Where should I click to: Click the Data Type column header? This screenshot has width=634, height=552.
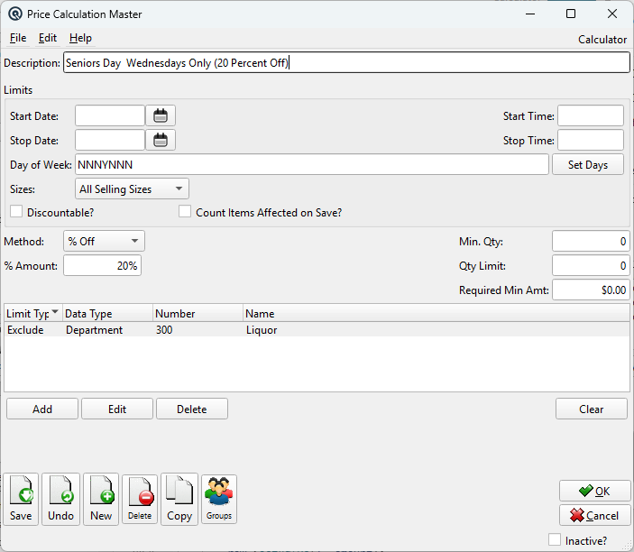tap(107, 313)
